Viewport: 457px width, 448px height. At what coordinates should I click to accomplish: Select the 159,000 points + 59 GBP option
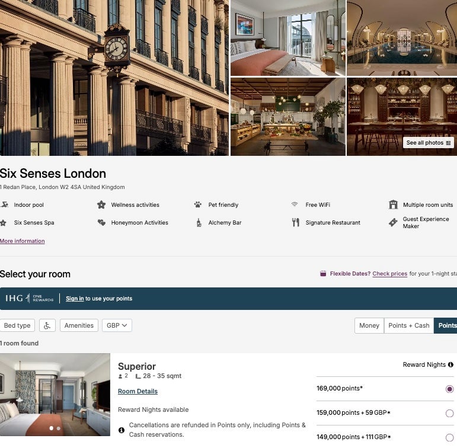click(x=449, y=413)
